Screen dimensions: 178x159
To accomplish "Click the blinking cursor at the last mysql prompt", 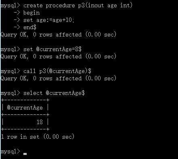I will tap(25, 154).
